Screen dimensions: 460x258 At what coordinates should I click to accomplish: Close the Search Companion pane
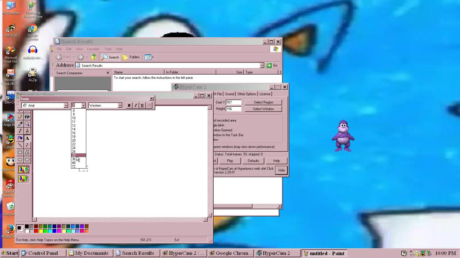coord(108,73)
